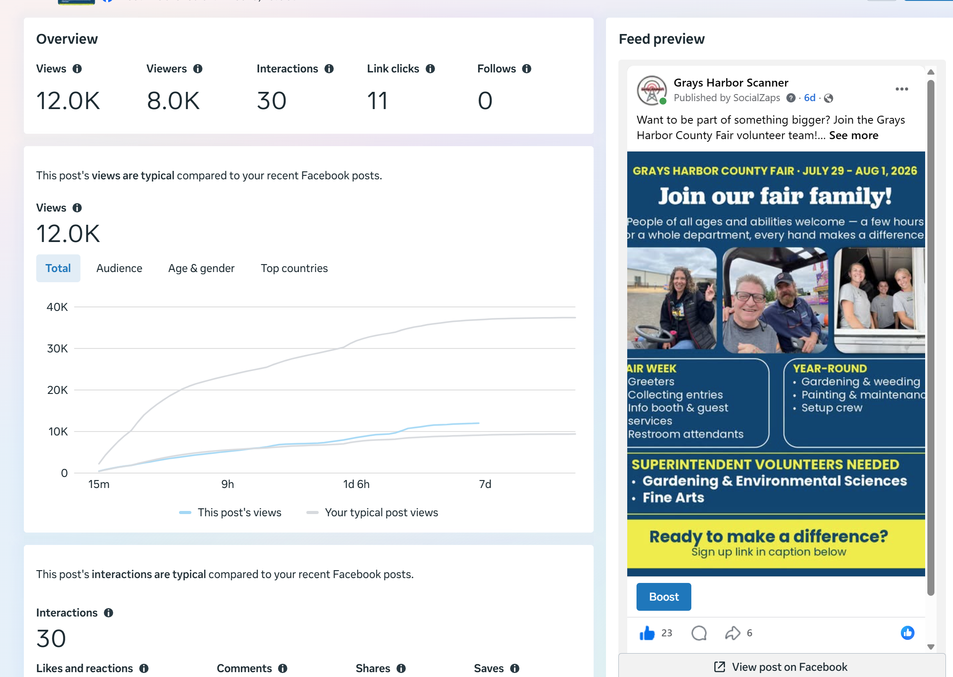Image resolution: width=953 pixels, height=677 pixels.
Task: Click the 6d post timestamp
Action: click(810, 98)
